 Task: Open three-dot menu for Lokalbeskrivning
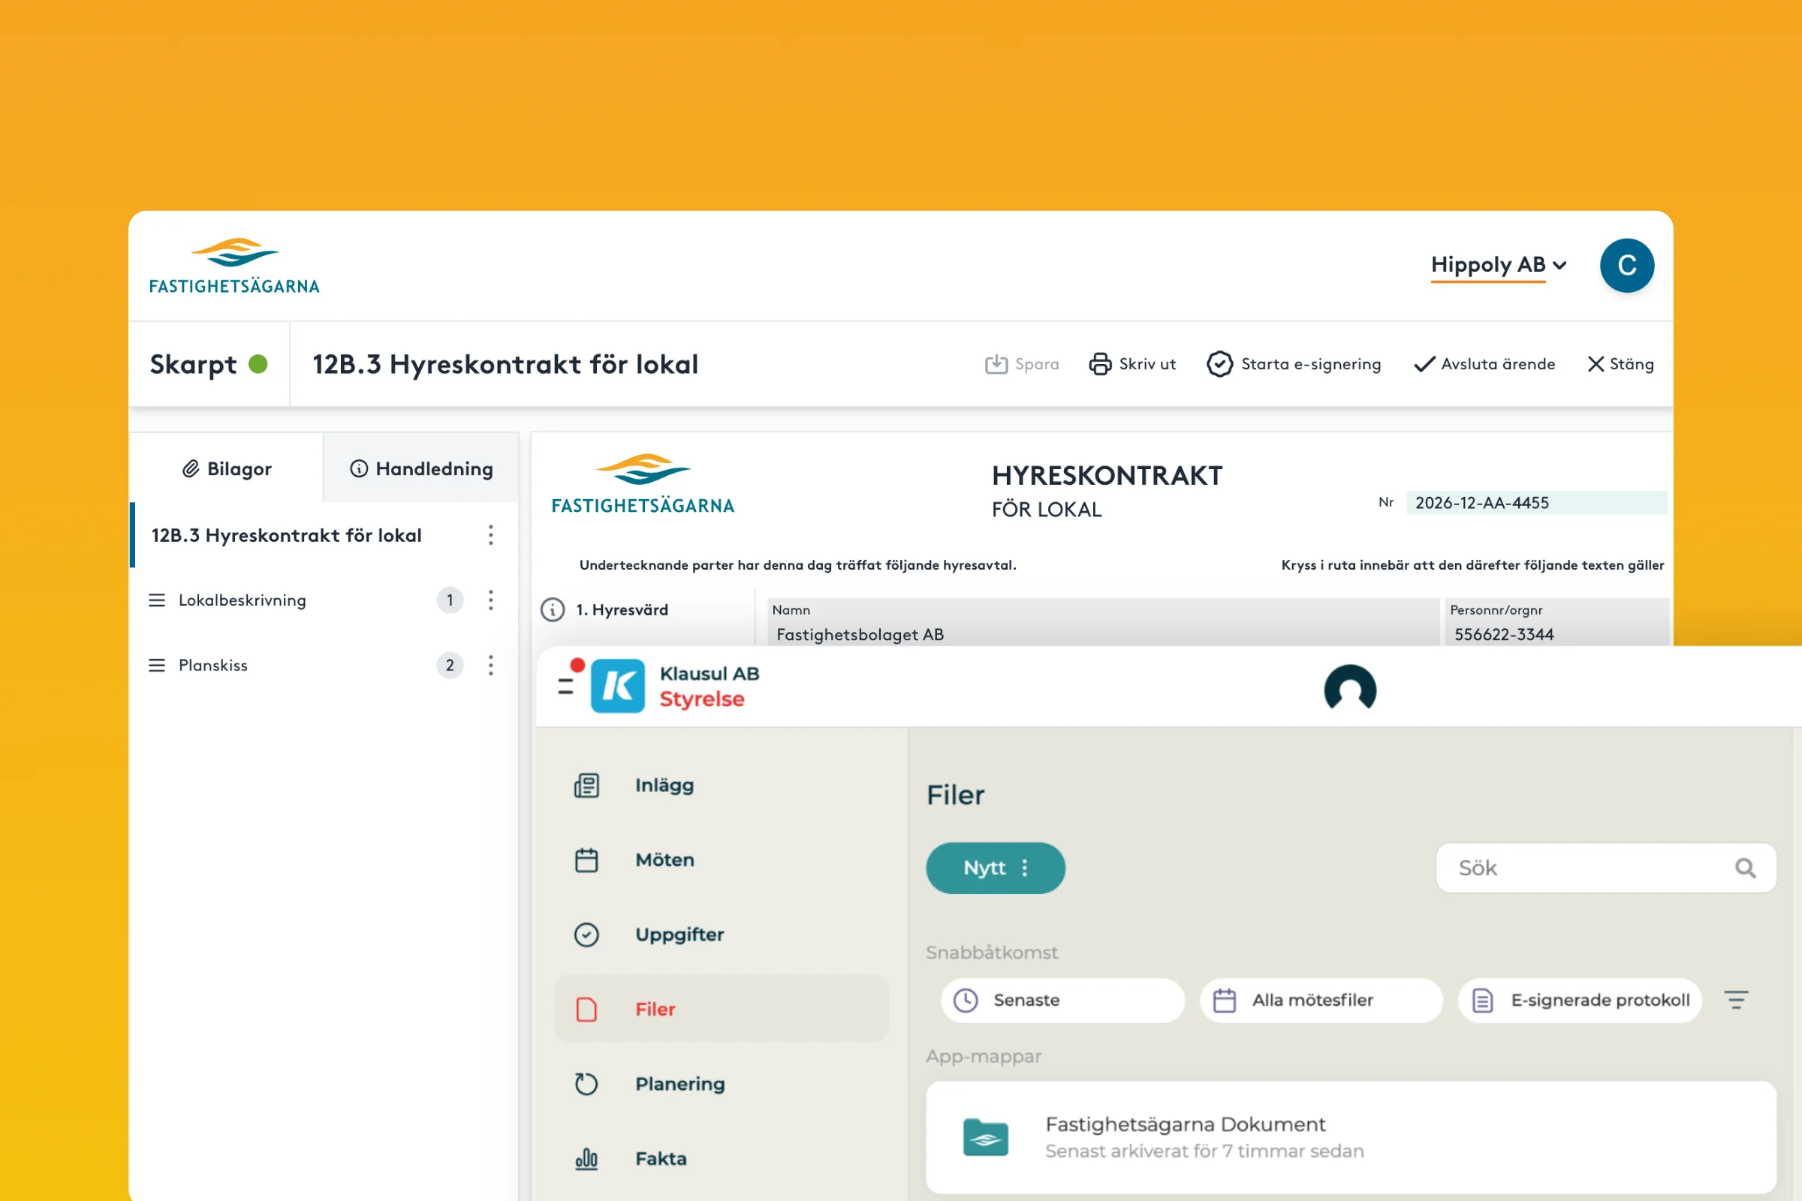pyautogui.click(x=490, y=600)
